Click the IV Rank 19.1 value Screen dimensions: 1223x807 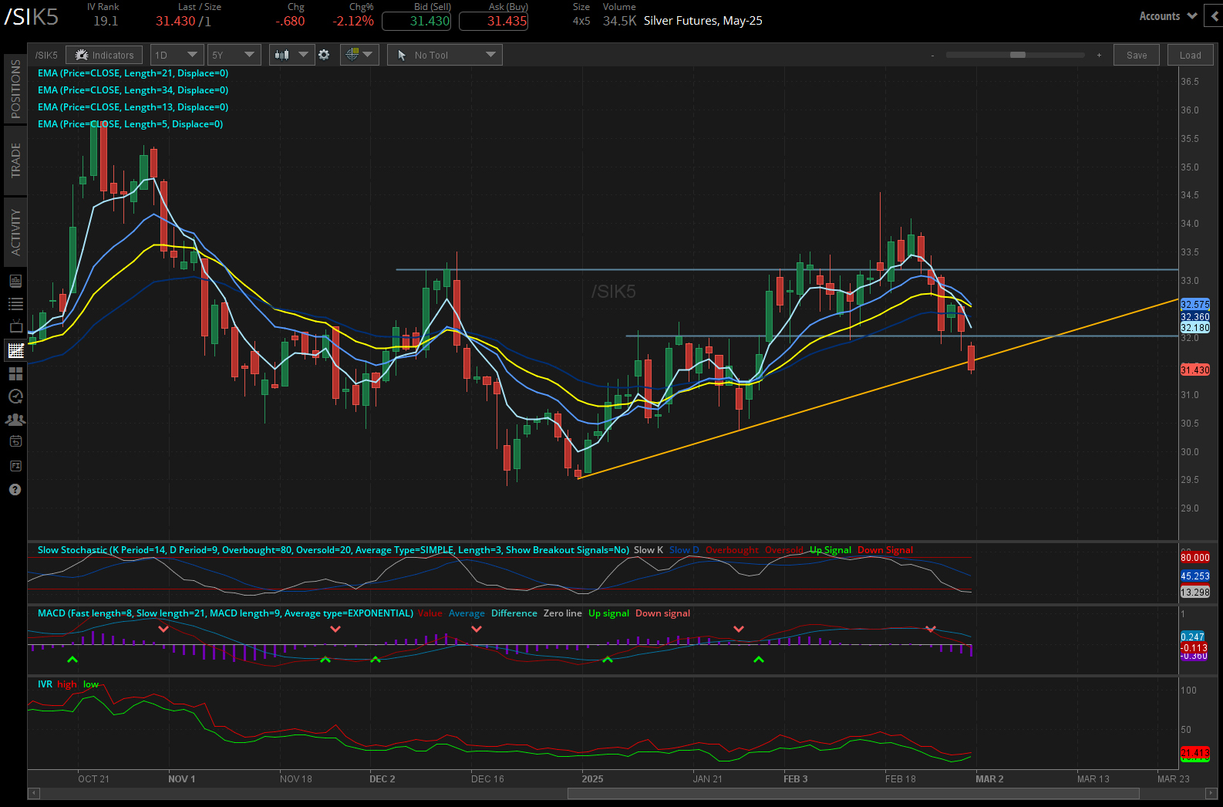(106, 21)
